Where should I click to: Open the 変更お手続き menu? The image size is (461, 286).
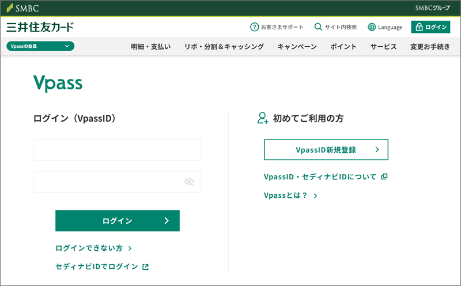click(x=430, y=47)
